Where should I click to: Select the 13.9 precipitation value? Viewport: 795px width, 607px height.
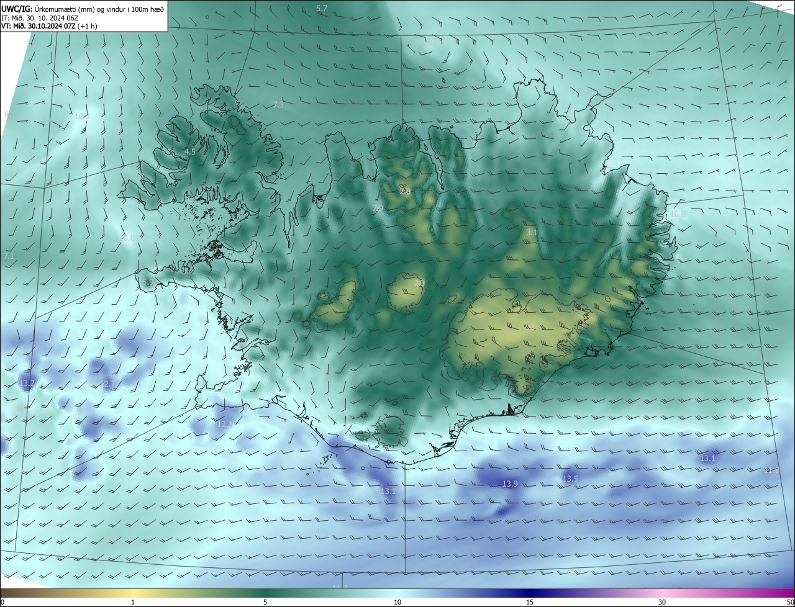pyautogui.click(x=510, y=483)
